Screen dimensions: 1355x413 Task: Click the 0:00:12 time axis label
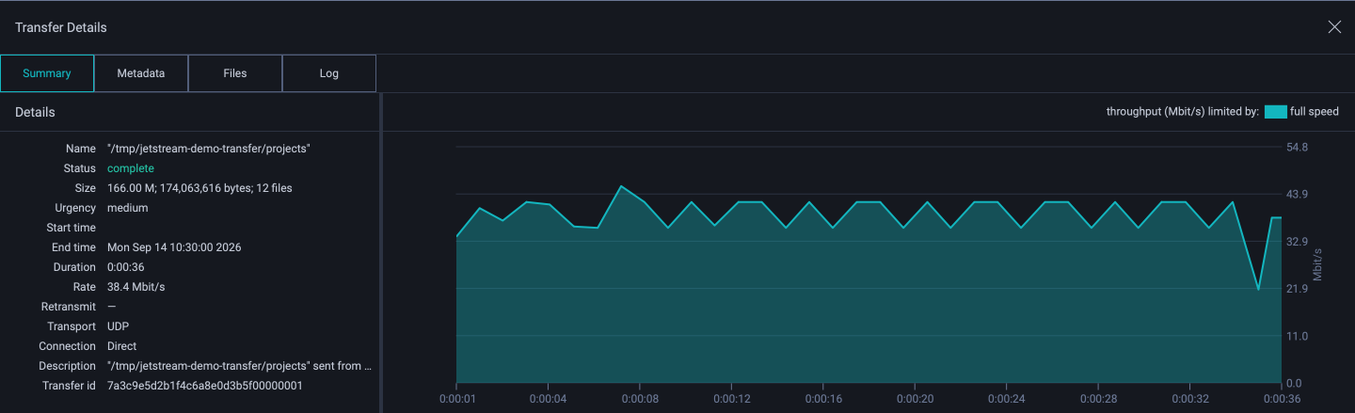(x=731, y=398)
